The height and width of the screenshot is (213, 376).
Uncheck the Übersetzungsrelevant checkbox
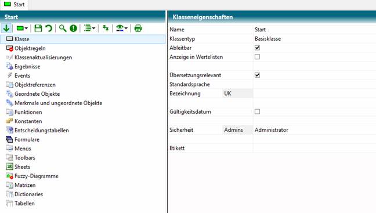pos(257,75)
